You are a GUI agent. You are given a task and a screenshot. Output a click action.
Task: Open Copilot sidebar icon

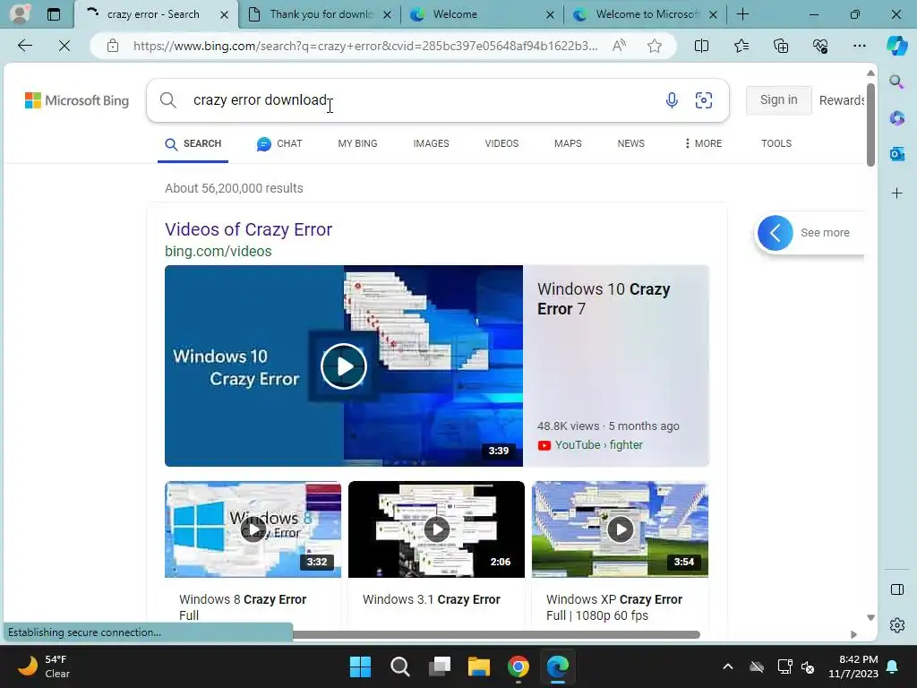tap(896, 46)
